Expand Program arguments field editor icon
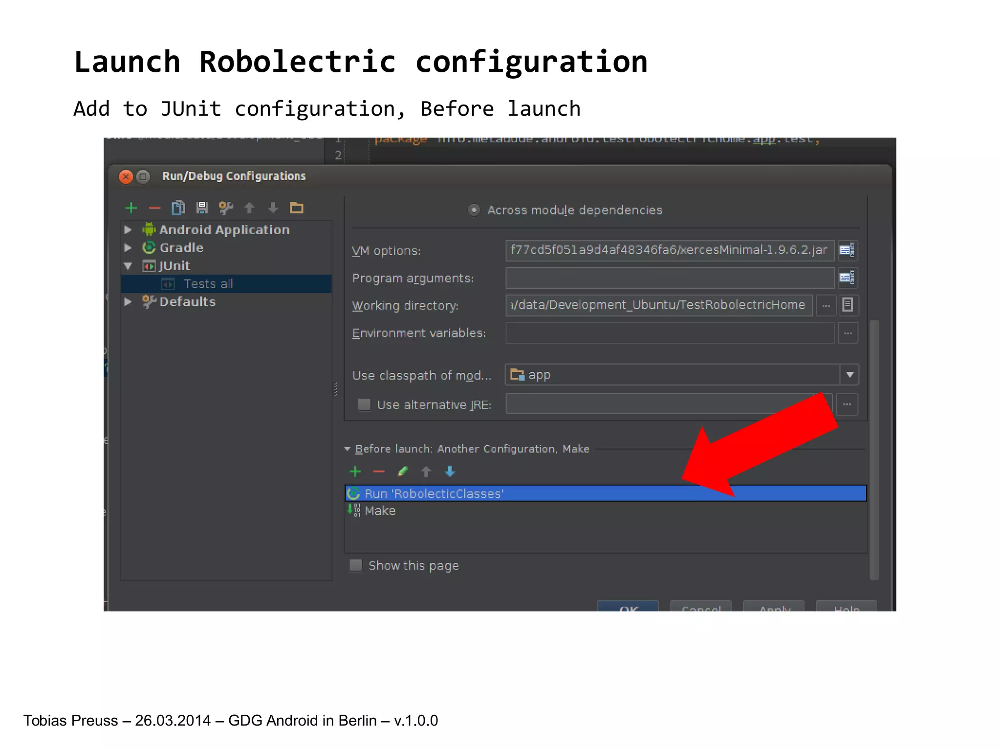Viewport: 1001px width, 750px height. pyautogui.click(x=847, y=278)
